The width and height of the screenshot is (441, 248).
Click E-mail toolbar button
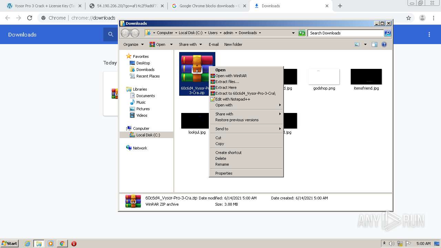[214, 44]
